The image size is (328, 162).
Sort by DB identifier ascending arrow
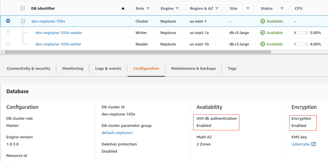click(123, 8)
